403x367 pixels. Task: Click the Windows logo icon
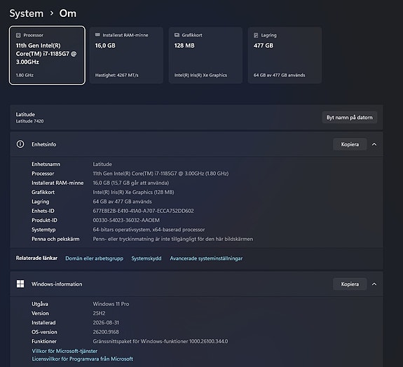click(20, 284)
